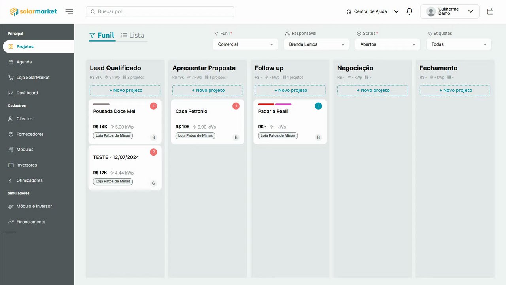Click the Central de Ajuda headset icon
Screen dimensions: 506x285
point(349,12)
